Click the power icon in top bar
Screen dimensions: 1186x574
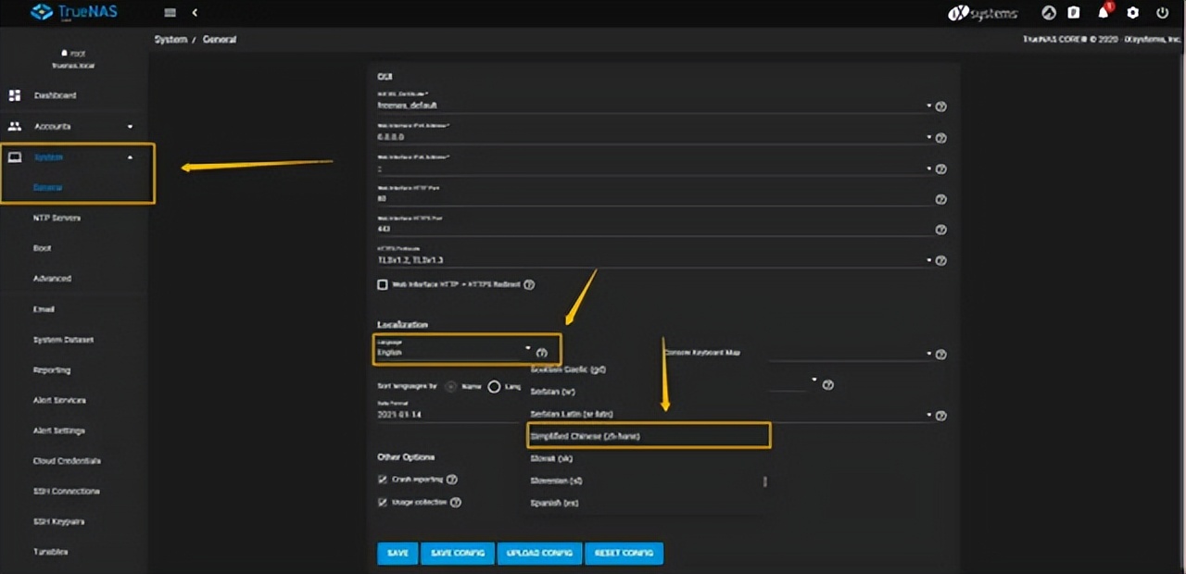1162,13
